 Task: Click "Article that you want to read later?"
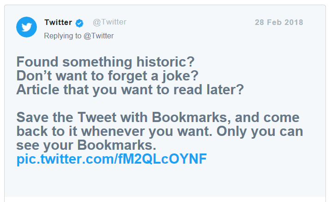pos(130,89)
